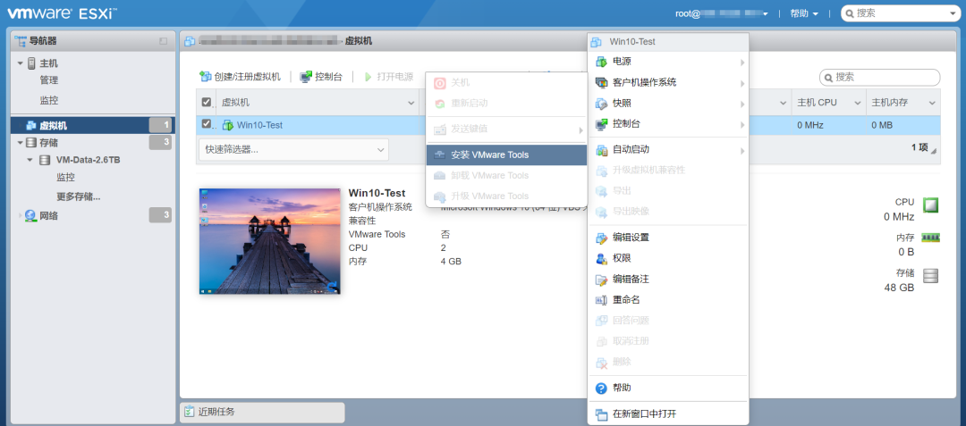This screenshot has width=966, height=426.
Task: Open Monitor (监控) under VM-Data-2.6TB
Action: point(66,177)
